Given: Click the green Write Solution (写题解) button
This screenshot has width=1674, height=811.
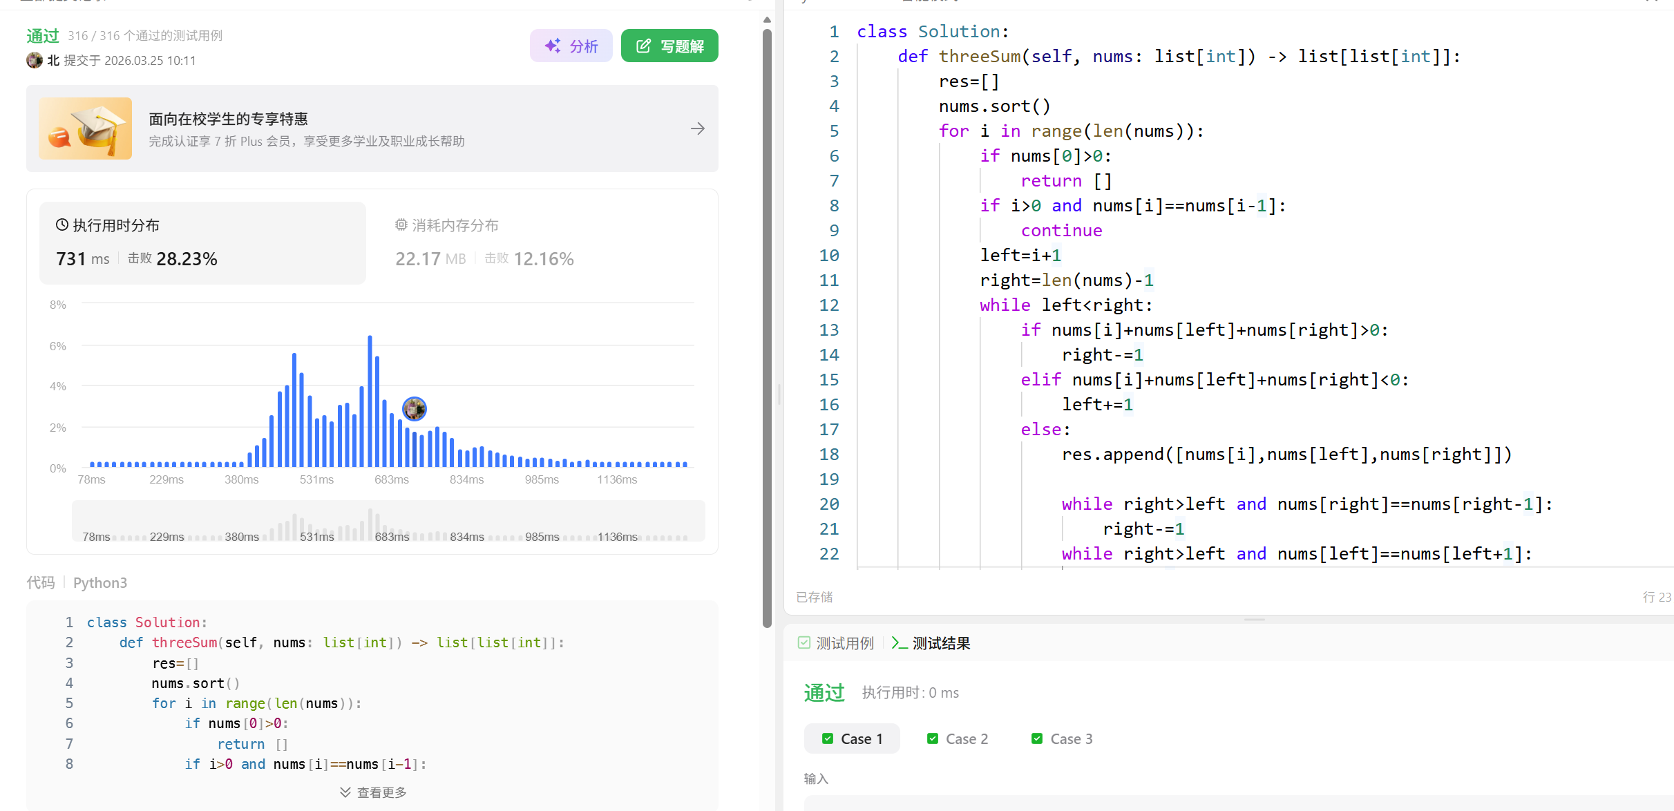Looking at the screenshot, I should [x=669, y=46].
